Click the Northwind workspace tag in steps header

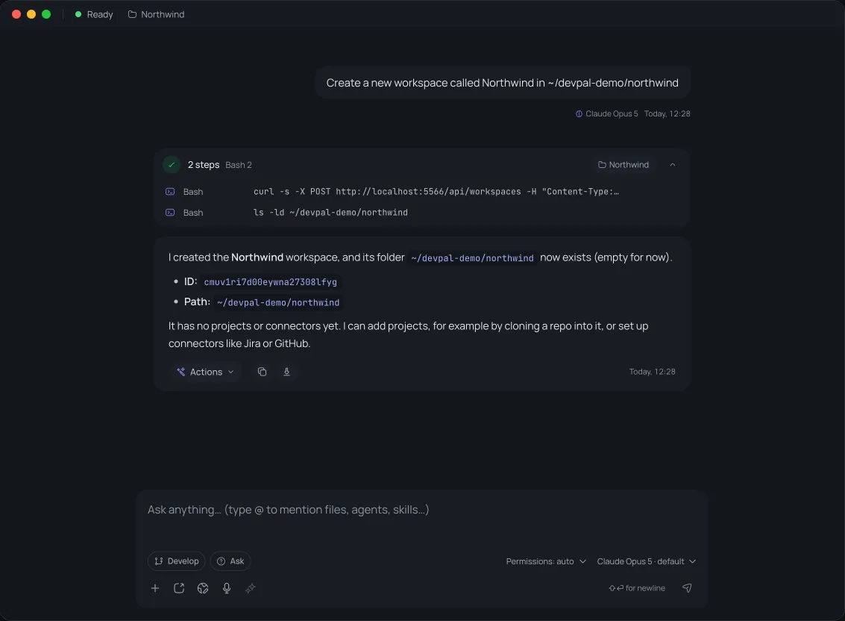point(623,164)
